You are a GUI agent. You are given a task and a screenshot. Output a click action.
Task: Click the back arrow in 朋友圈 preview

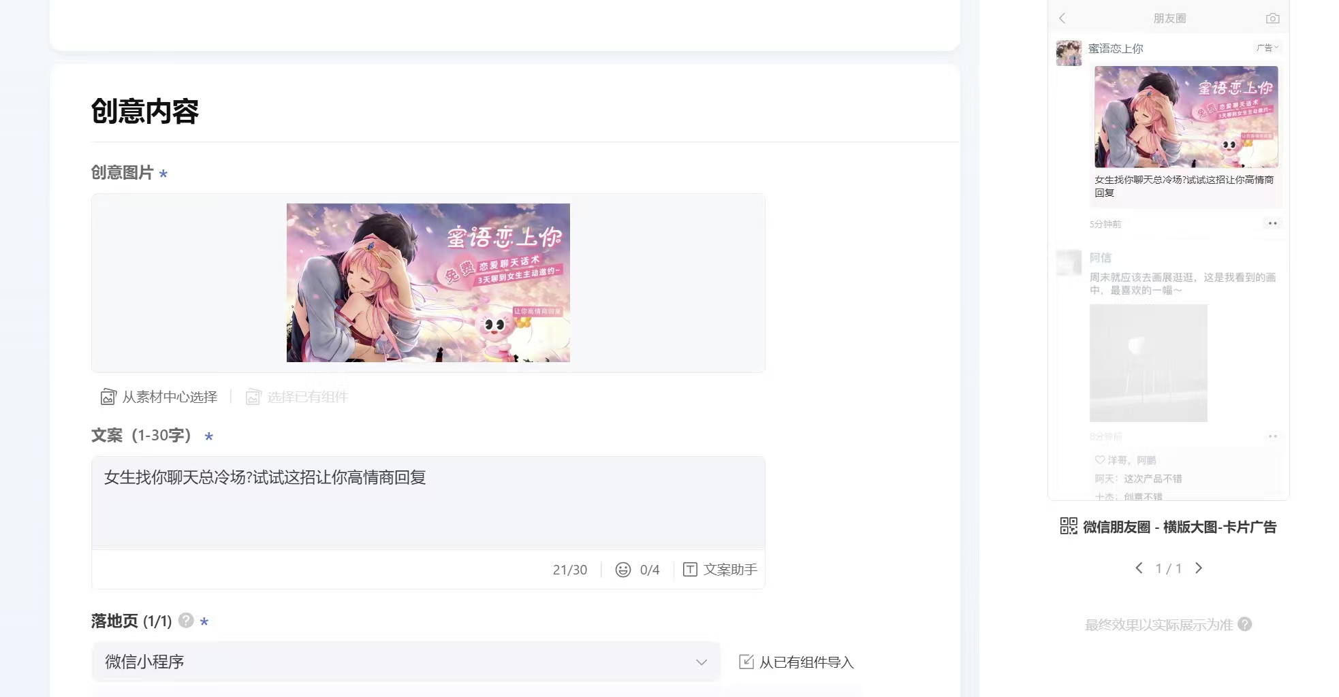[x=1062, y=18]
